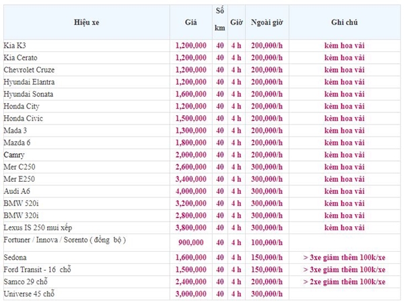Click the BMW 520i price 3,200,000

tap(191, 203)
